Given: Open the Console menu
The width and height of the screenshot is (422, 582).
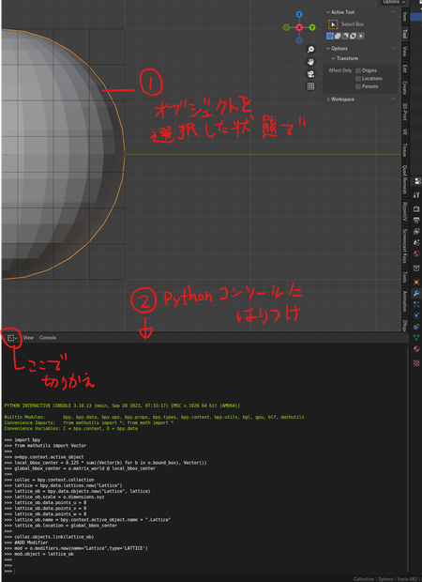Looking at the screenshot, I should [48, 338].
